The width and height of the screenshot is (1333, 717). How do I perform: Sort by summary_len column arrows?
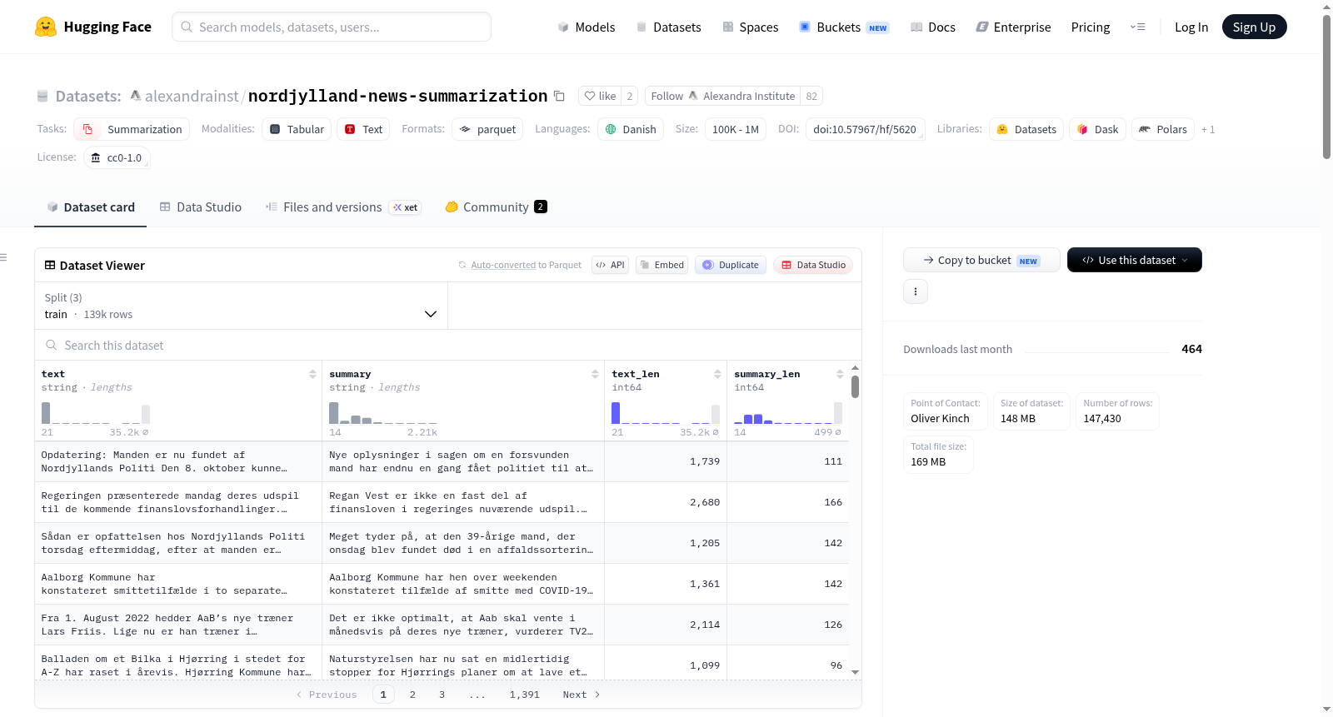click(840, 374)
